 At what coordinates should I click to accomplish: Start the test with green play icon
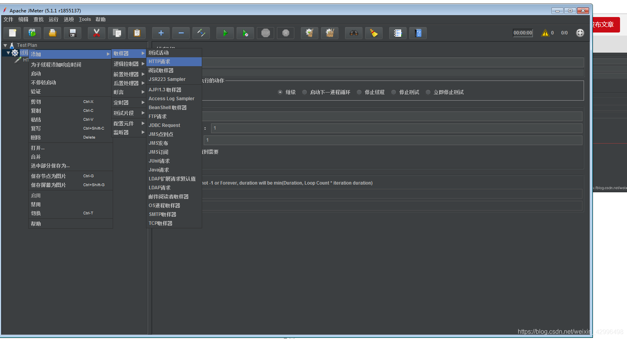tap(225, 33)
